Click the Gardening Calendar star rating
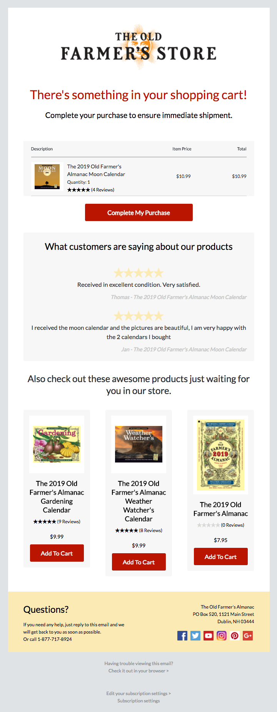 tap(45, 522)
